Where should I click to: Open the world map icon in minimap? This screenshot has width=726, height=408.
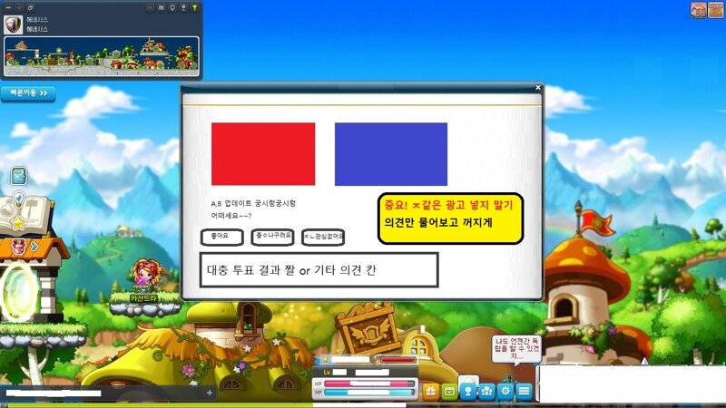coord(162,8)
